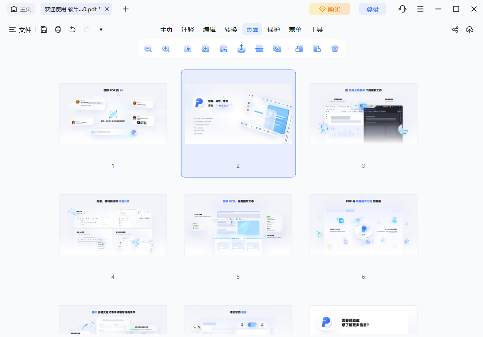Screen dimensions: 483x337
Task: Open a new tab with plus button
Action: click(126, 9)
